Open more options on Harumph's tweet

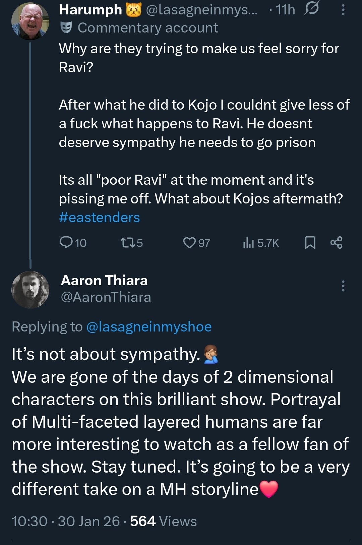(x=343, y=10)
